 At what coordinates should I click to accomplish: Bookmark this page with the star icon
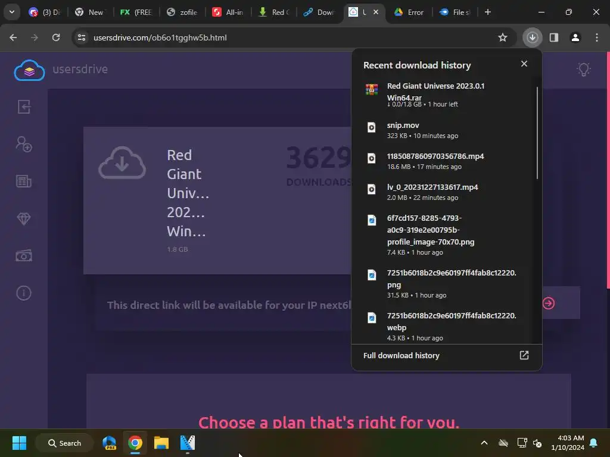point(503,37)
